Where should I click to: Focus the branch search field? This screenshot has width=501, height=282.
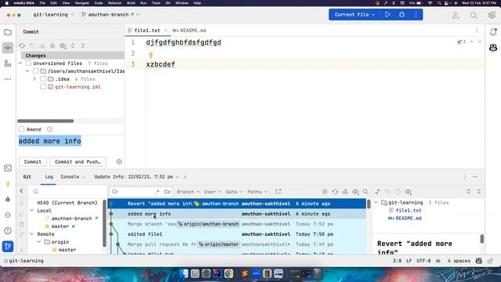tap(67, 192)
